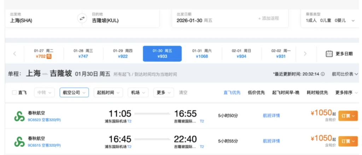The image size is (362, 155).
Task: Click the swap departure and destination icon
Action: (82, 18)
